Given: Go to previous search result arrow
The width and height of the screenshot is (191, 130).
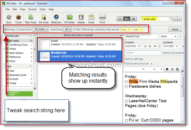Looking at the screenshot, I should click(x=175, y=19).
